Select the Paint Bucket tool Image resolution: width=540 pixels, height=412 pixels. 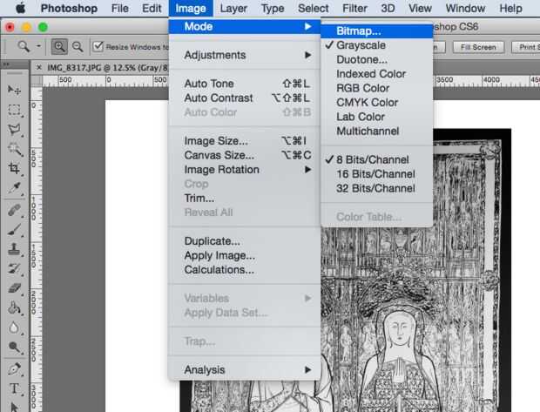[14, 307]
